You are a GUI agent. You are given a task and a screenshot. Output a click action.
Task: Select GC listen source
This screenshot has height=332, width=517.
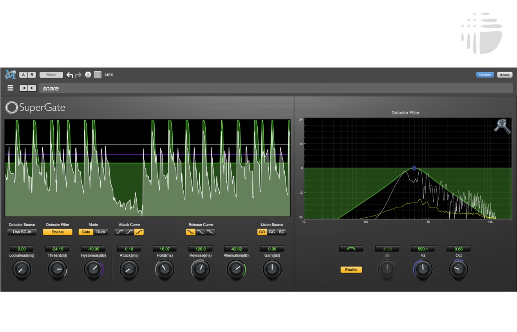point(272,232)
